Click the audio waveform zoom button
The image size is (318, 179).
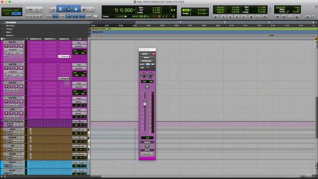tap(31, 9)
